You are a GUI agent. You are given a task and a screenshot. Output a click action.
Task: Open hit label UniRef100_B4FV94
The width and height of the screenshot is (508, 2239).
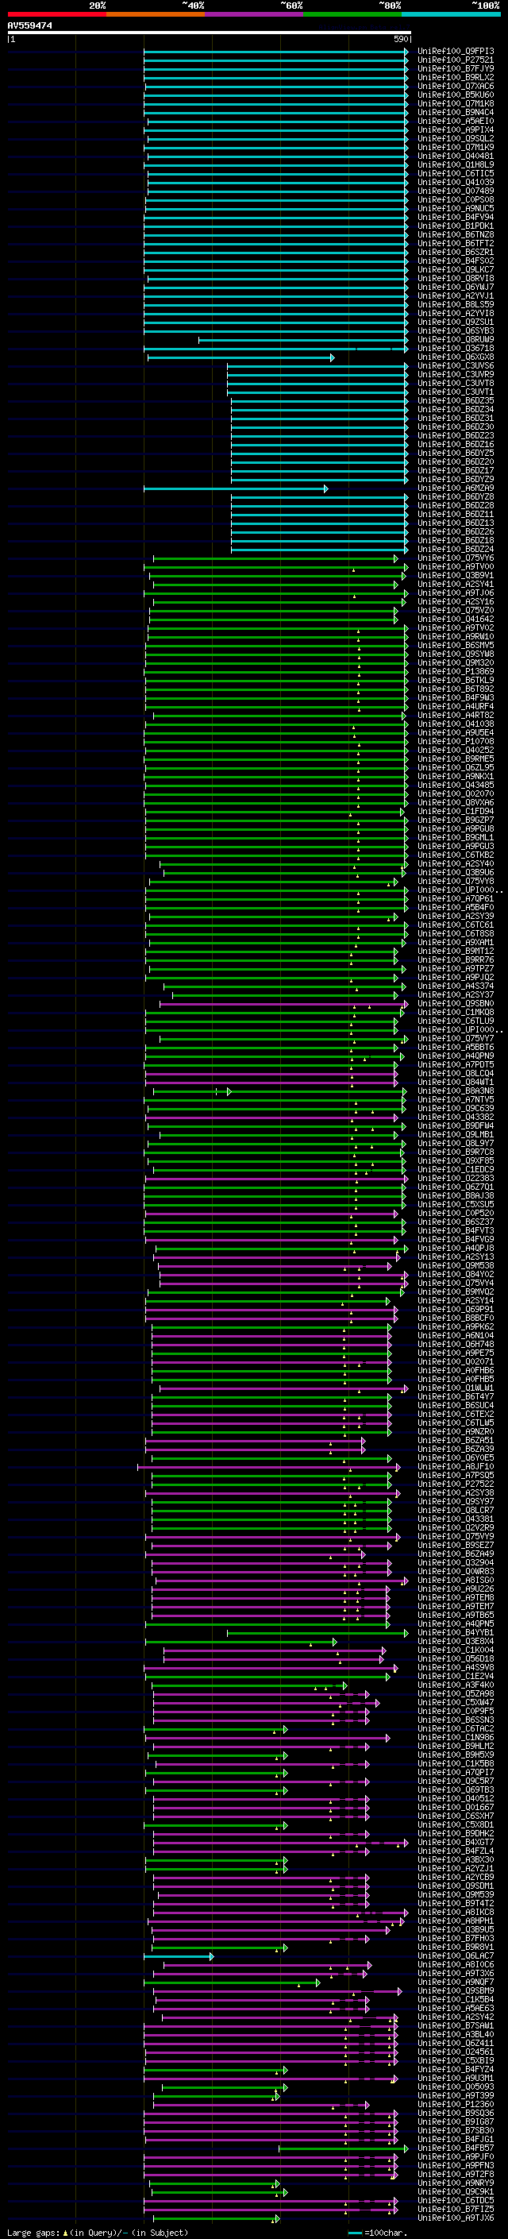(x=456, y=218)
